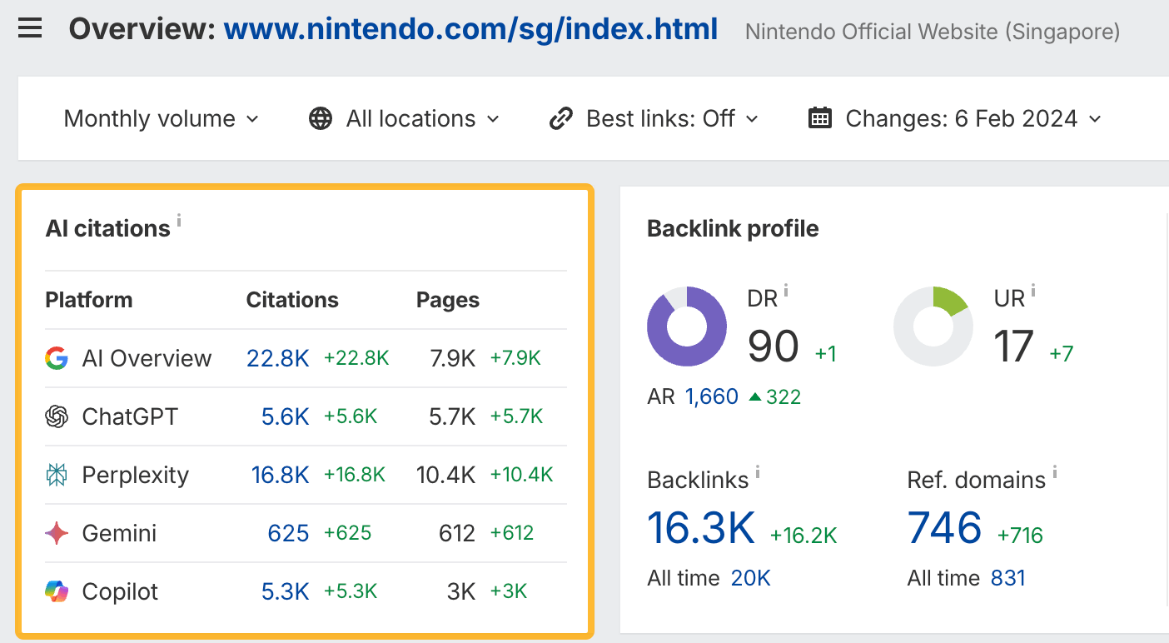Click the Gemini sparkle icon
Viewport: 1169px width, 643px height.
[x=57, y=534]
